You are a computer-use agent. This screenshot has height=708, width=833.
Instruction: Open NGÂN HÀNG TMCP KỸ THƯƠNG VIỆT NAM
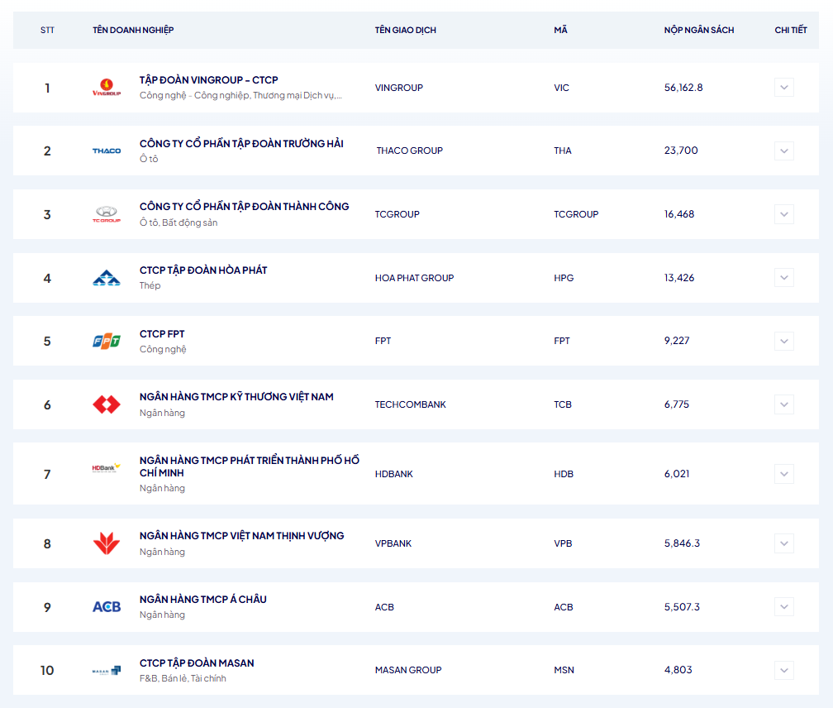(x=236, y=397)
